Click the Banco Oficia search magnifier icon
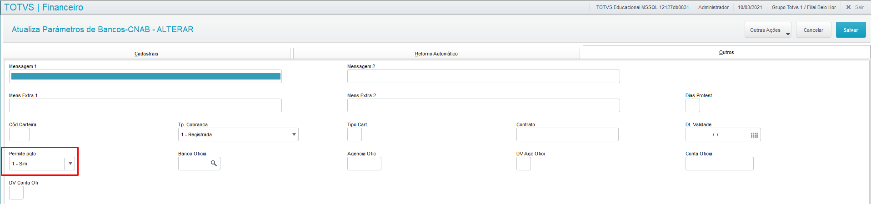871x204 pixels. pos(214,164)
